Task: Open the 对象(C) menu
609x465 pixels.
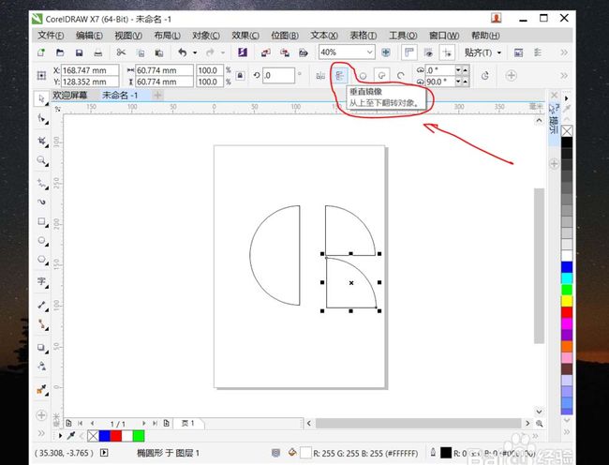Action: point(206,36)
